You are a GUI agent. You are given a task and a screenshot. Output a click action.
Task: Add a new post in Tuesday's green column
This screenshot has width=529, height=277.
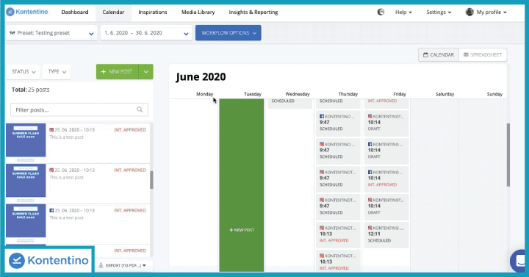[242, 230]
